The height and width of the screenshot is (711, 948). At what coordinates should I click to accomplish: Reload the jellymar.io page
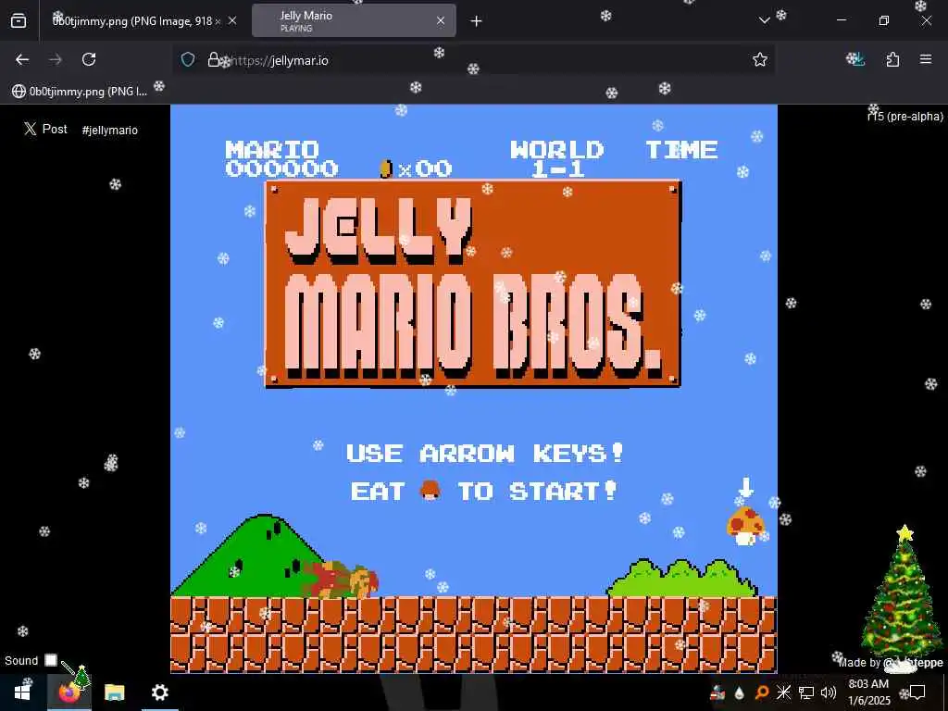[x=89, y=59]
